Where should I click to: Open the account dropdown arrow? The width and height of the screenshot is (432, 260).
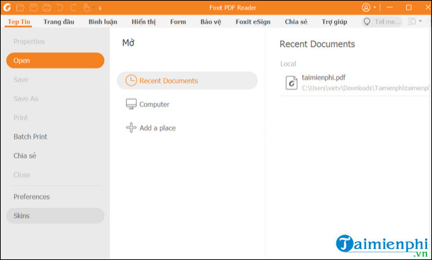pos(374,8)
